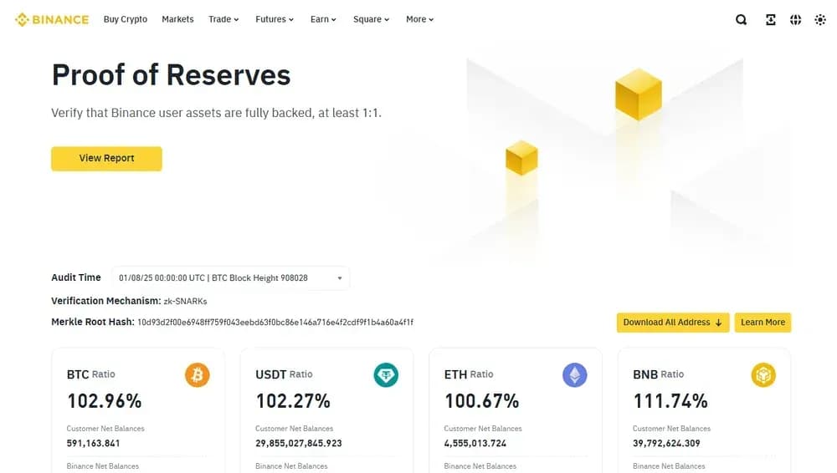
Task: Click the Audit Time label
Action: 76,277
